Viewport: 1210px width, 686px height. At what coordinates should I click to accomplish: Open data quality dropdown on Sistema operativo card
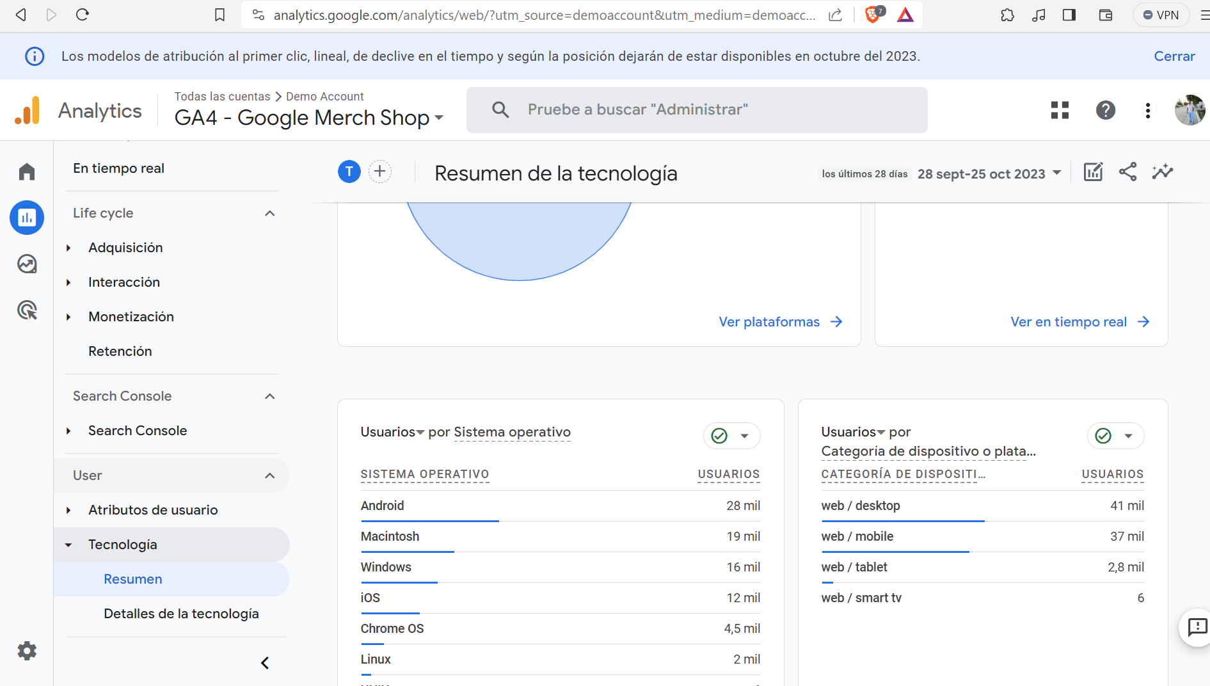click(732, 436)
